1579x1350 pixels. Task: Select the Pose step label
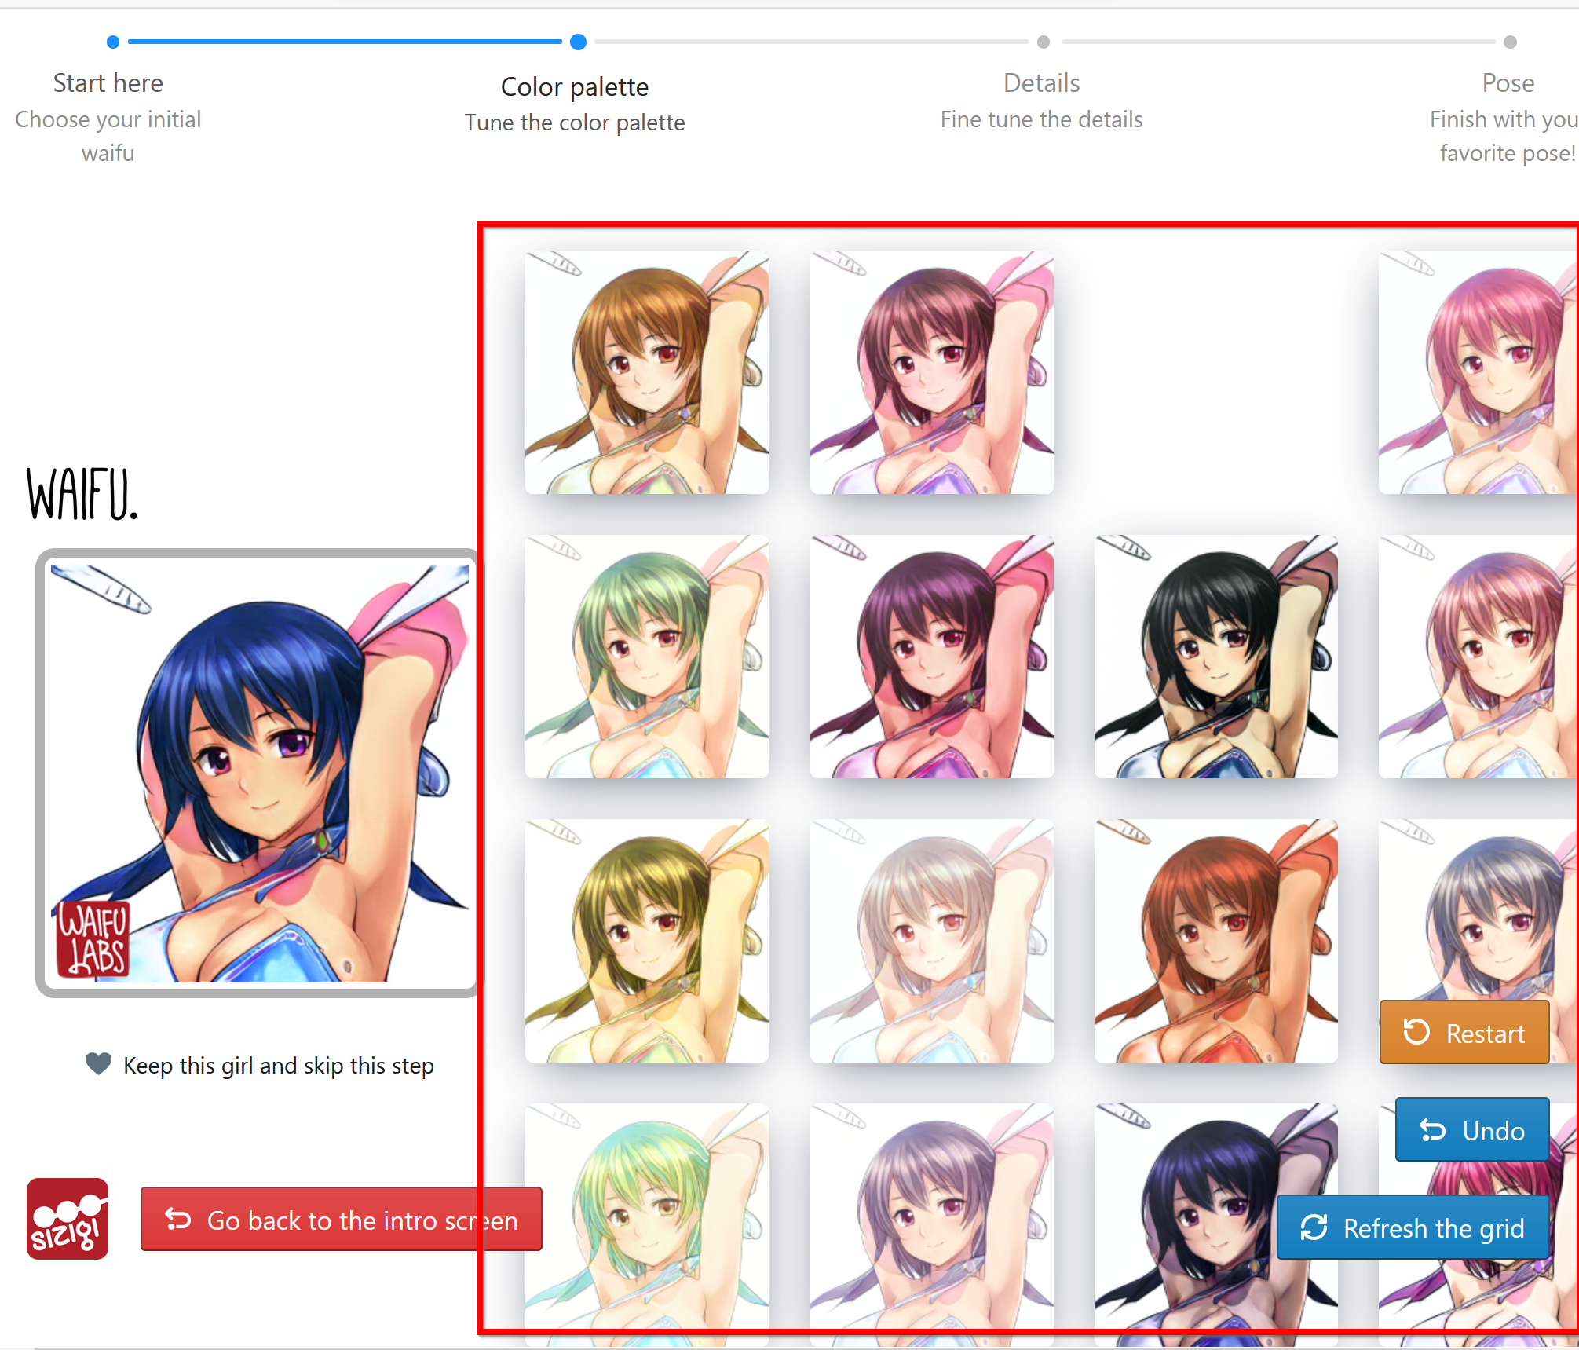click(1508, 82)
